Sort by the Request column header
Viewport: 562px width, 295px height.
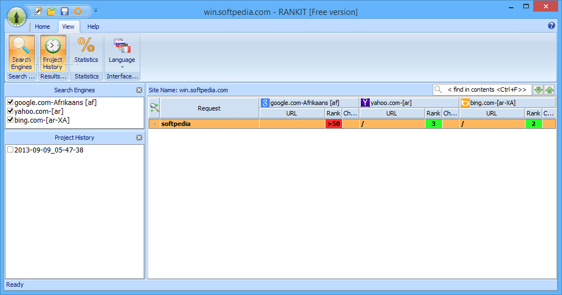point(209,108)
